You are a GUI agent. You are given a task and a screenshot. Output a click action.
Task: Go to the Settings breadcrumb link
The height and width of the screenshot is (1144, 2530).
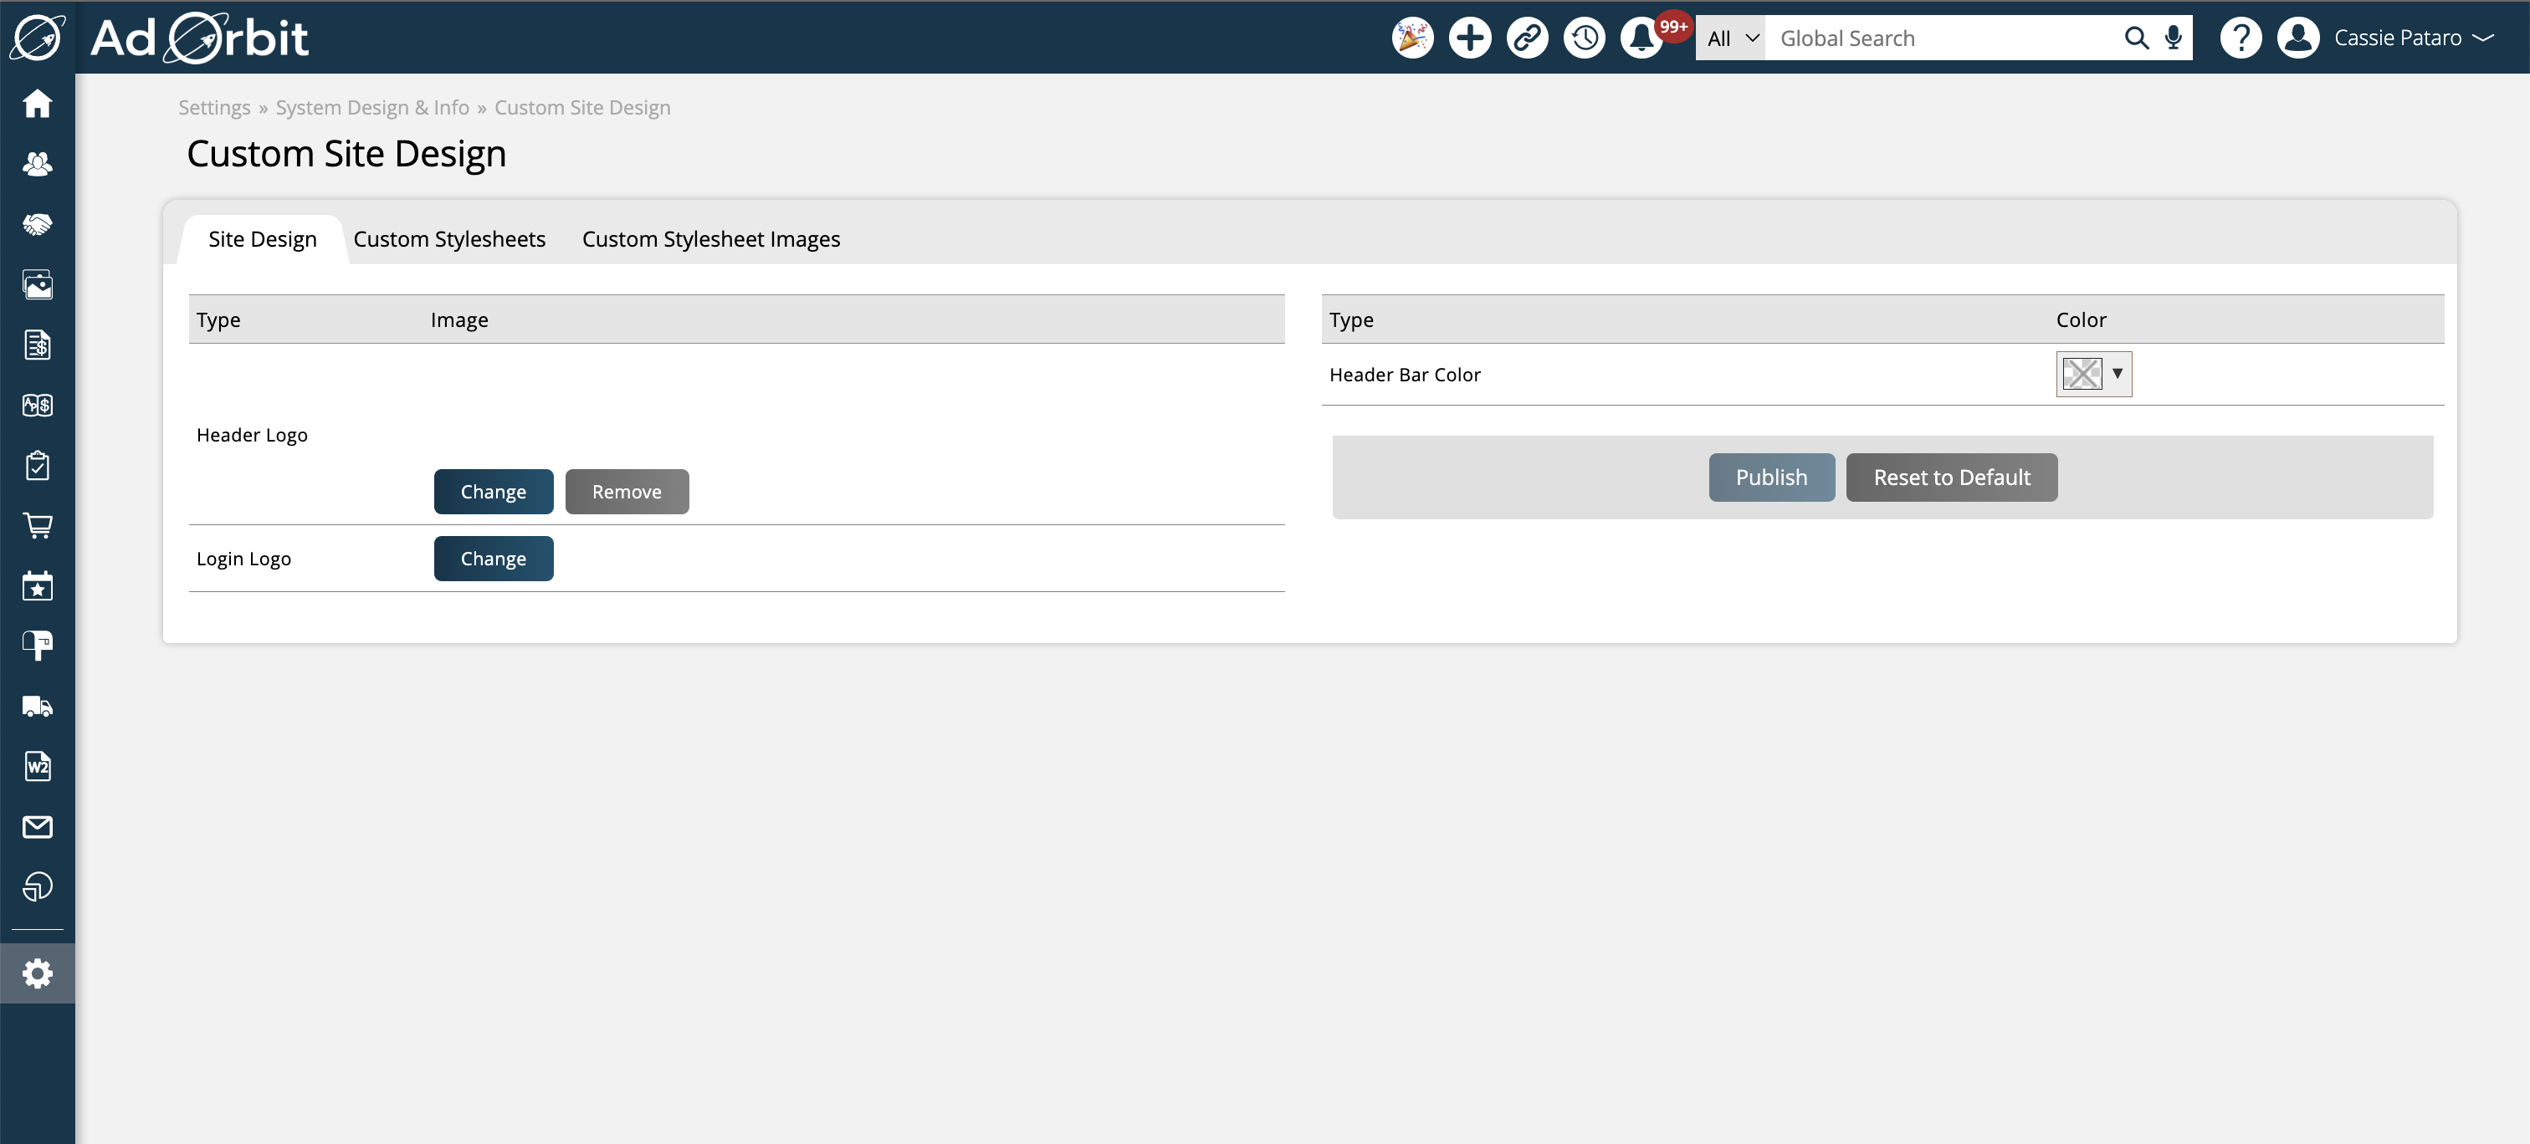click(x=214, y=107)
